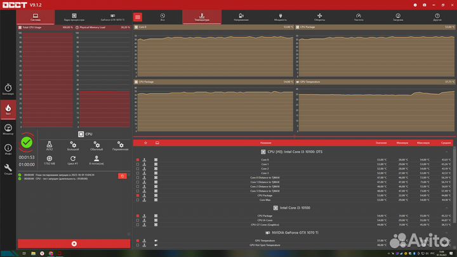Open the red hamburger menu button
The width and height of the screenshot is (457, 257).
pos(138,17)
